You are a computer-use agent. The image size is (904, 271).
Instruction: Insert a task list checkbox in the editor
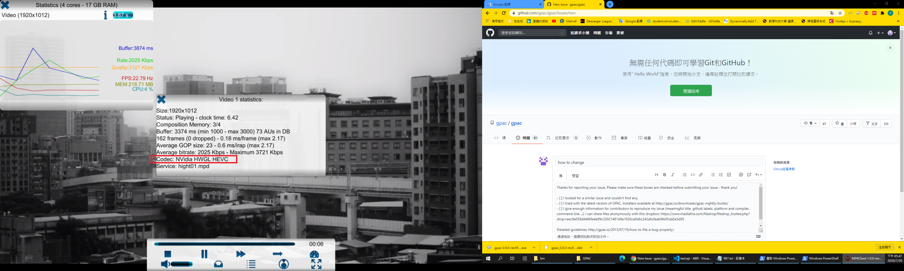(729, 175)
